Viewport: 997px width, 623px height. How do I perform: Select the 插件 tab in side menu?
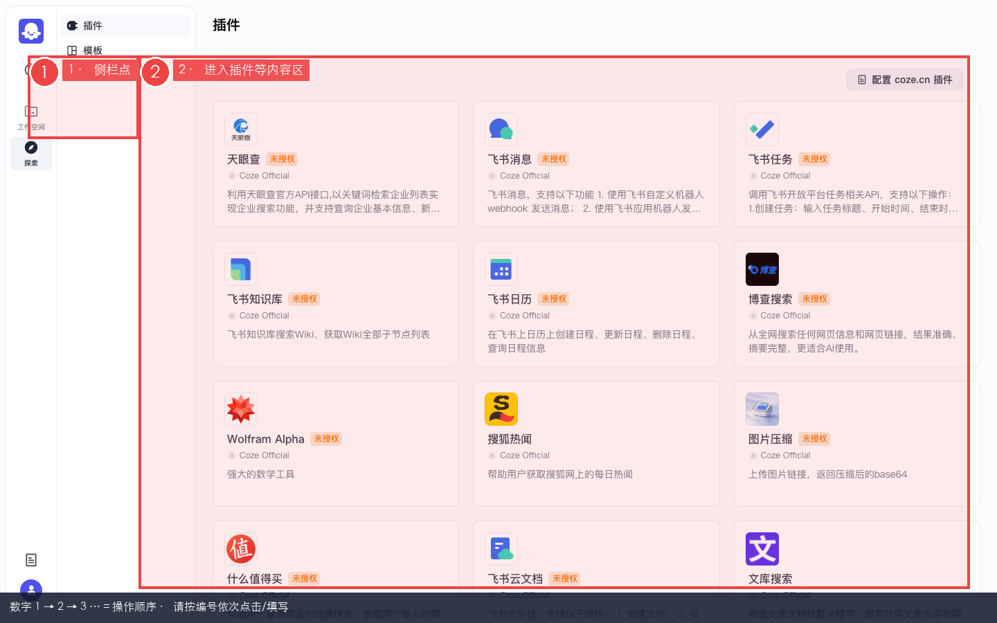(126, 26)
